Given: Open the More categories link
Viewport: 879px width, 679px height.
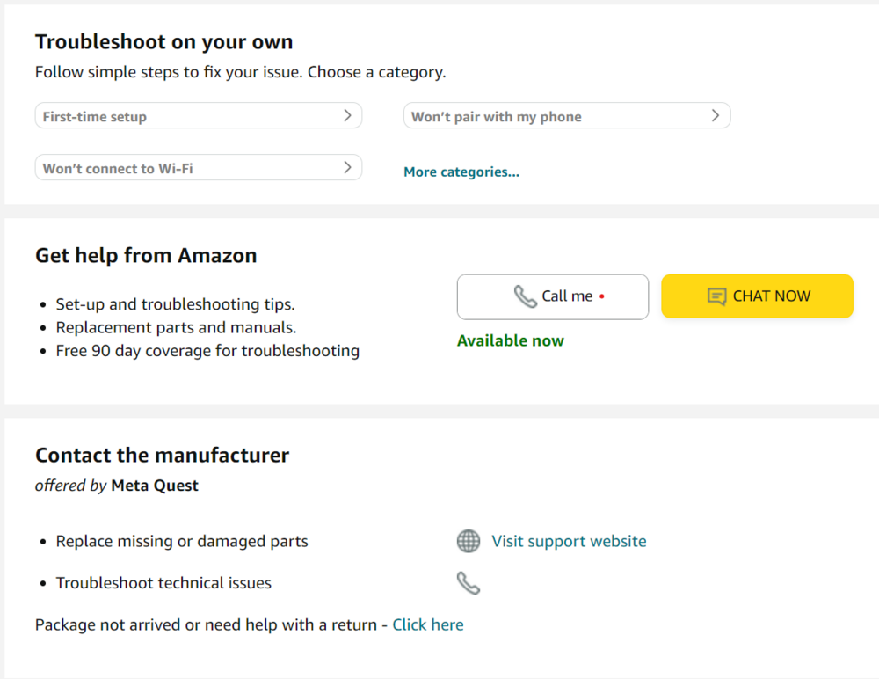Looking at the screenshot, I should click(x=461, y=172).
